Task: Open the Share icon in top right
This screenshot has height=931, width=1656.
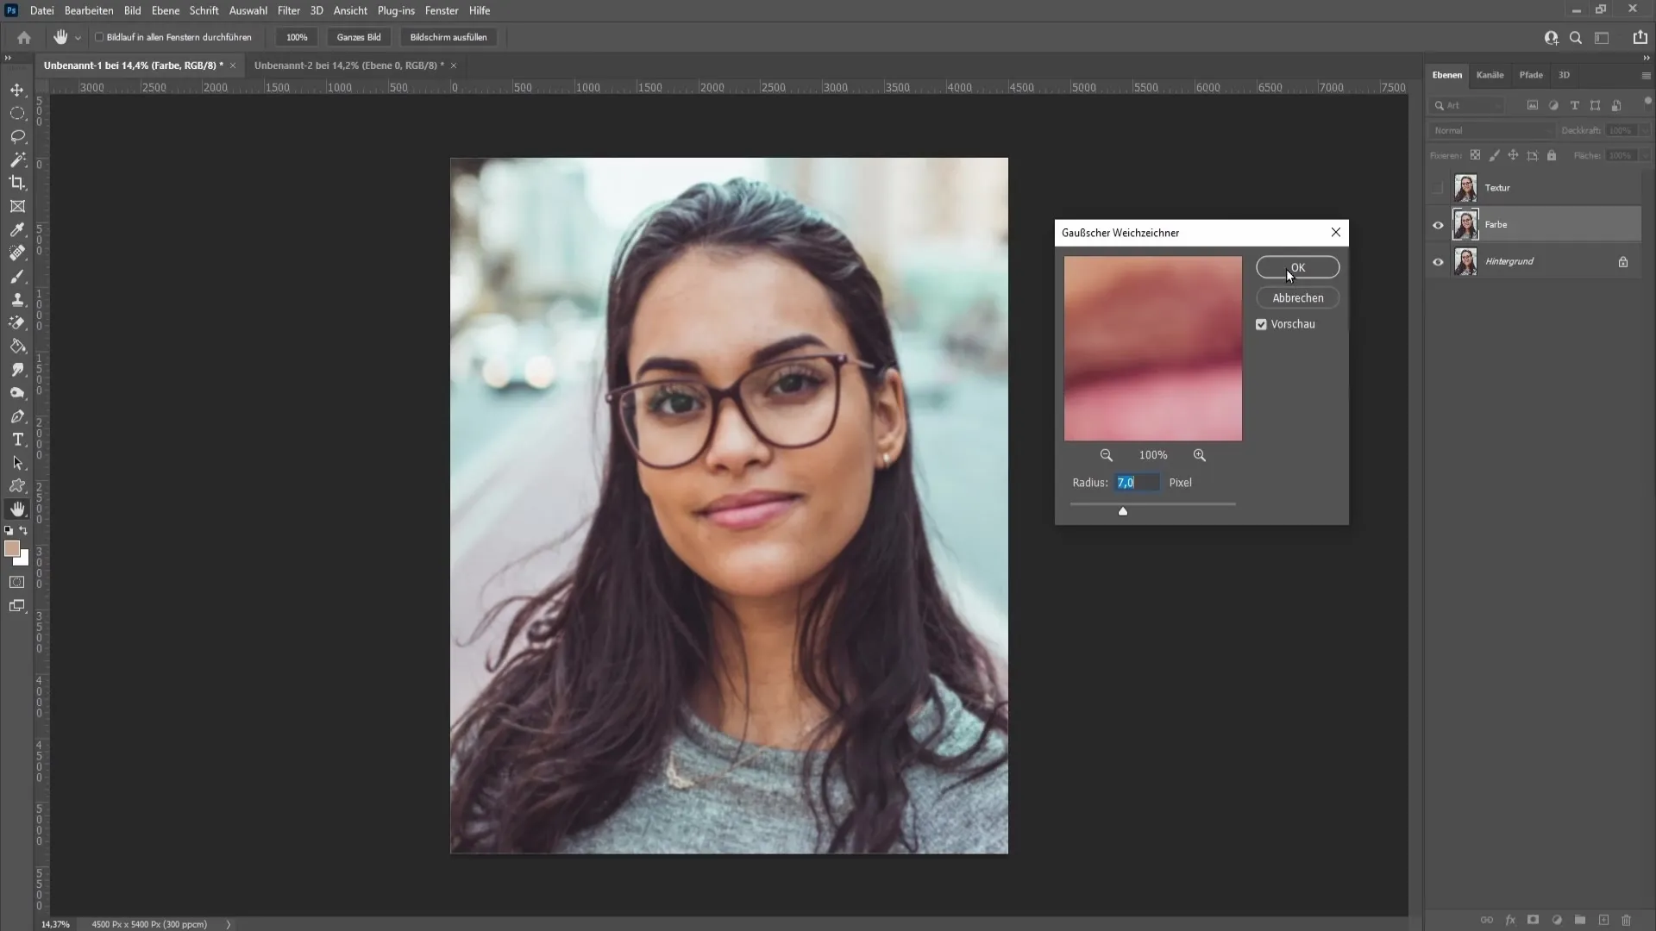Action: (x=1640, y=37)
